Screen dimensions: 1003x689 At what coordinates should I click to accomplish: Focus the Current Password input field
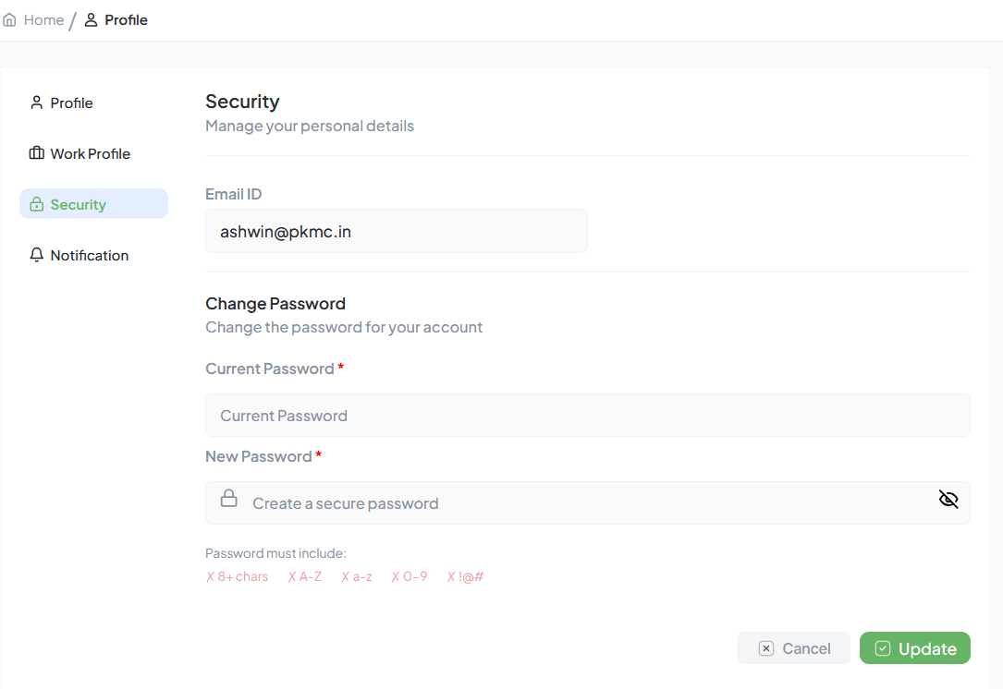[x=587, y=416]
